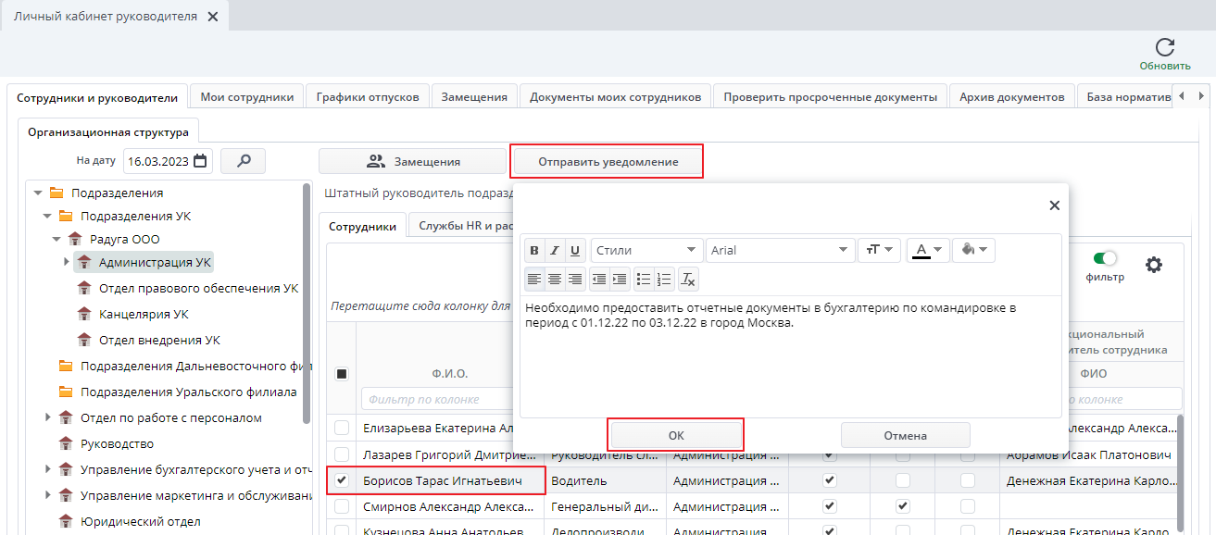Image resolution: width=1216 pixels, height=535 pixels.
Task: Collapse the Подразделения root node
Action: click(x=38, y=193)
